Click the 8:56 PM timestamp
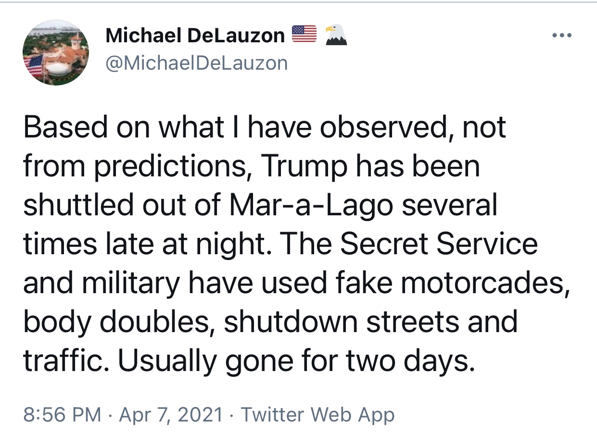The width and height of the screenshot is (597, 446). (62, 414)
